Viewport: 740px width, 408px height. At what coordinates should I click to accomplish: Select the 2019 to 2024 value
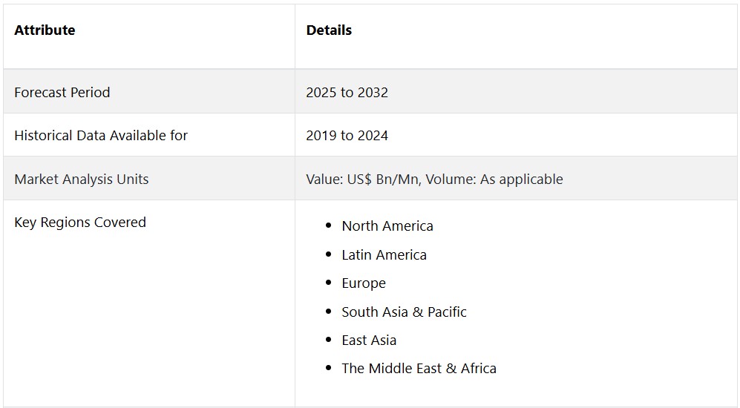point(347,136)
